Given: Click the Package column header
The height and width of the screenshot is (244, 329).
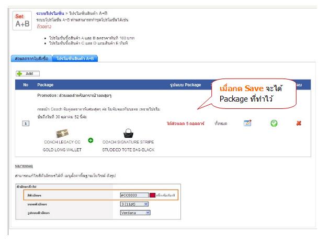Looking at the screenshot, I should pos(46,85).
